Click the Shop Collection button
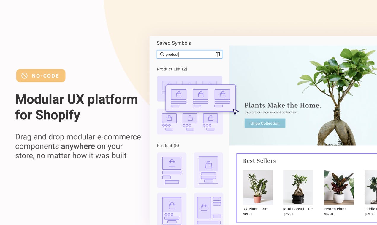Image resolution: width=377 pixels, height=225 pixels. [x=265, y=123]
